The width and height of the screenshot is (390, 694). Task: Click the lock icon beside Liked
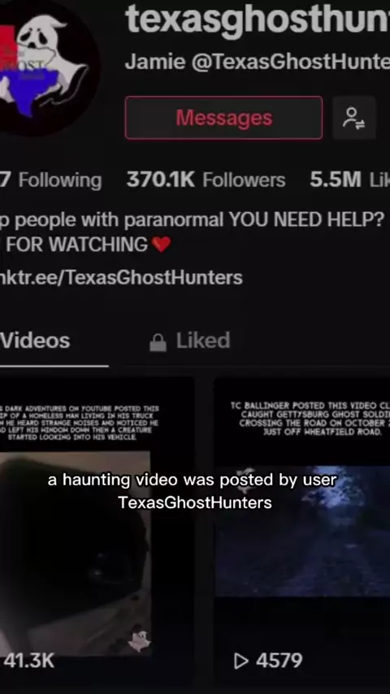(158, 342)
